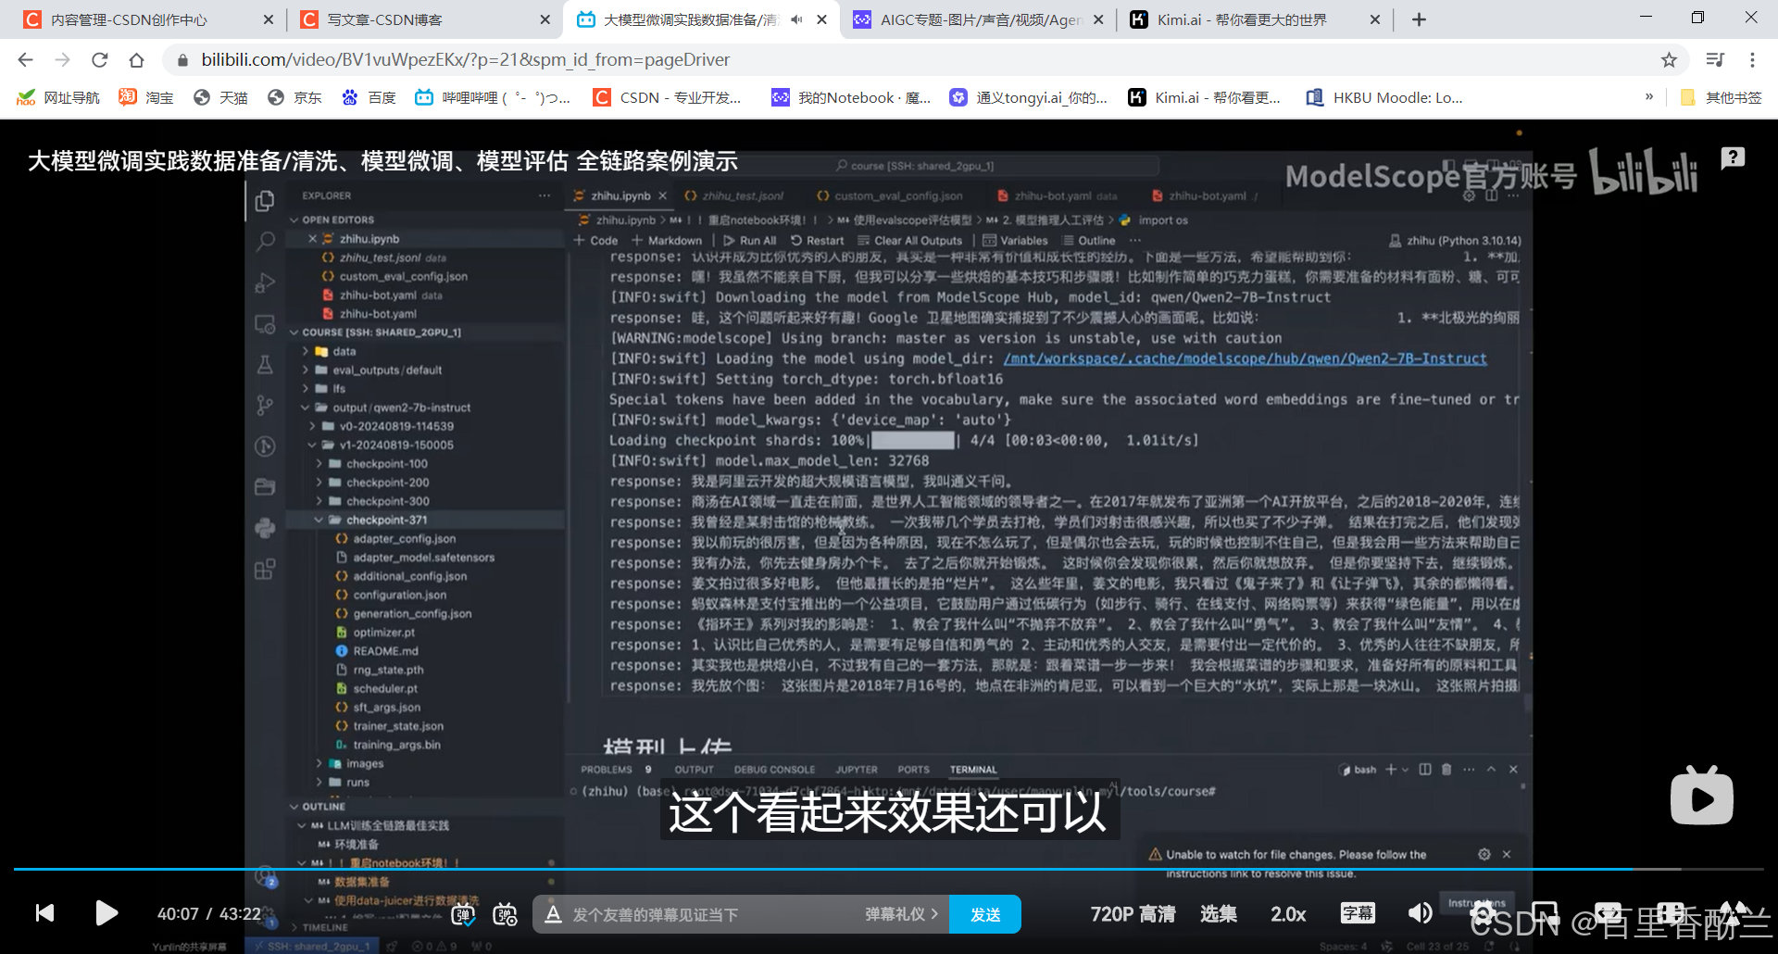Bookmark this page with the star
Screen dimensions: 1778x954
tap(1669, 60)
